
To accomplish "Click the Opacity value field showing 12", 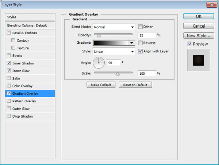I will [x=147, y=35].
